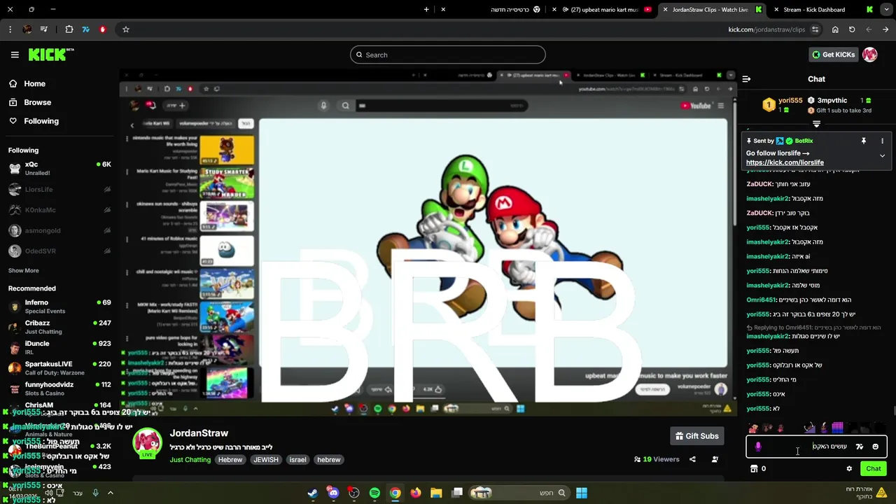The height and width of the screenshot is (504, 896).
Task: Open Steam from the taskbar
Action: 313,493
